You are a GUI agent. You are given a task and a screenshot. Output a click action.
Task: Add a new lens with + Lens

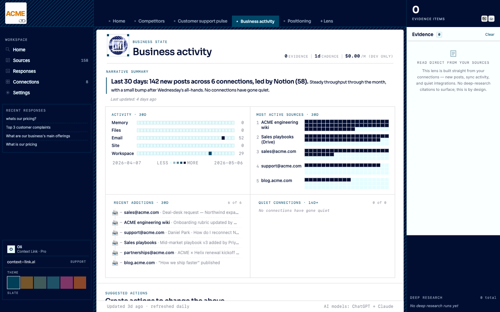[x=327, y=21]
